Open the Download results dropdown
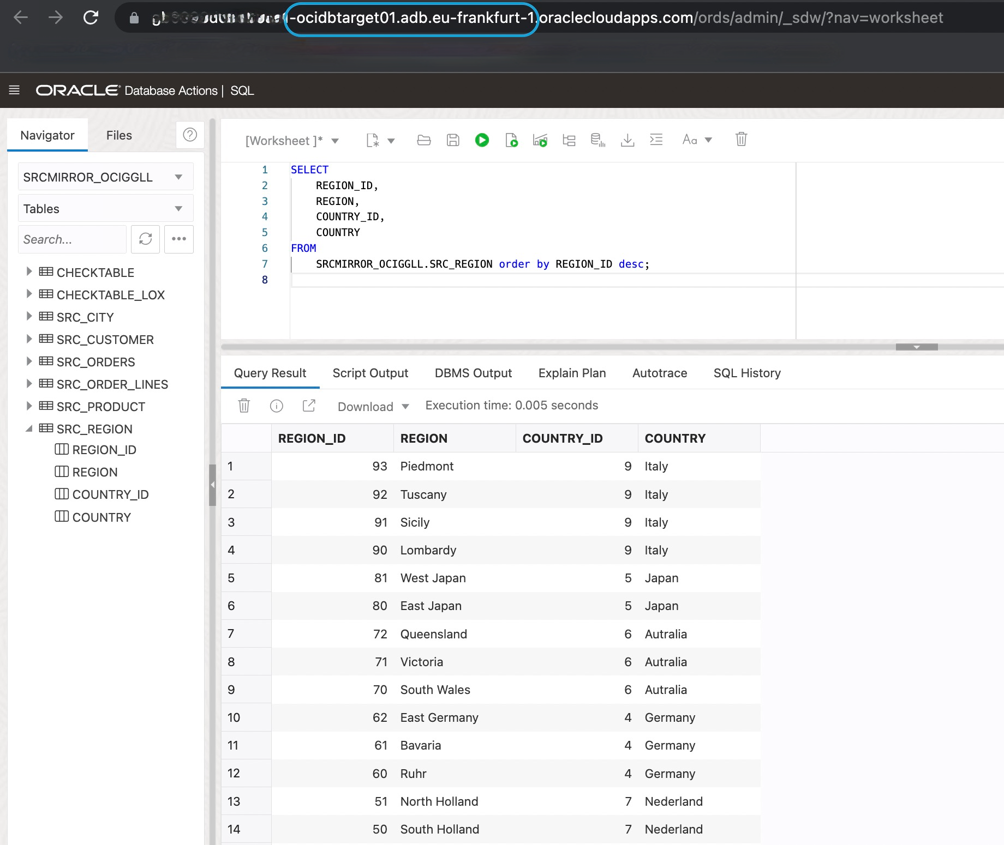 pyautogui.click(x=373, y=406)
